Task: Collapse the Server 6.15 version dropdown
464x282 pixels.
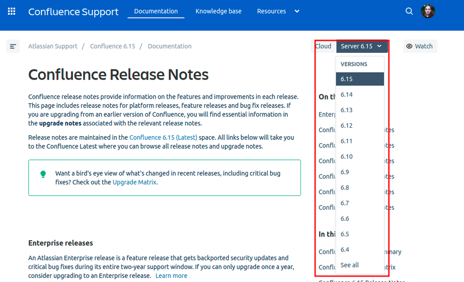Action: pos(362,46)
